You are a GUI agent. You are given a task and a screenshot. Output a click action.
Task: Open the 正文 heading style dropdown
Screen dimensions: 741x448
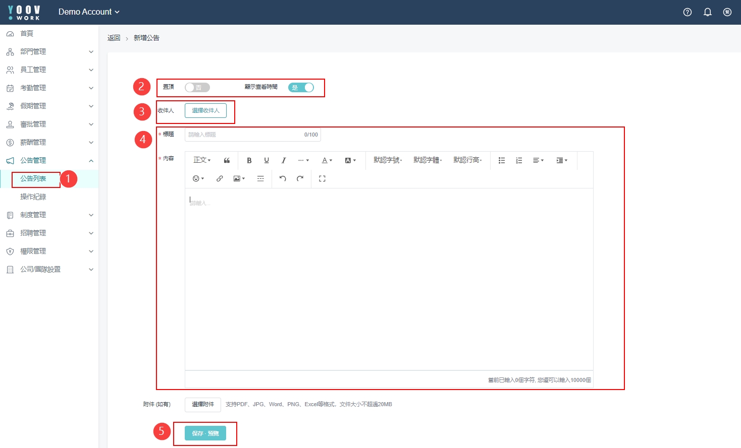(x=202, y=160)
